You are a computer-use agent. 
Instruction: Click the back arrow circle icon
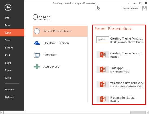pyautogui.click(x=8, y=7)
